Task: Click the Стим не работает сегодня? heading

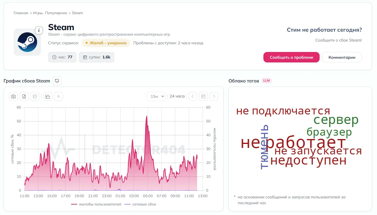Action: (324, 30)
